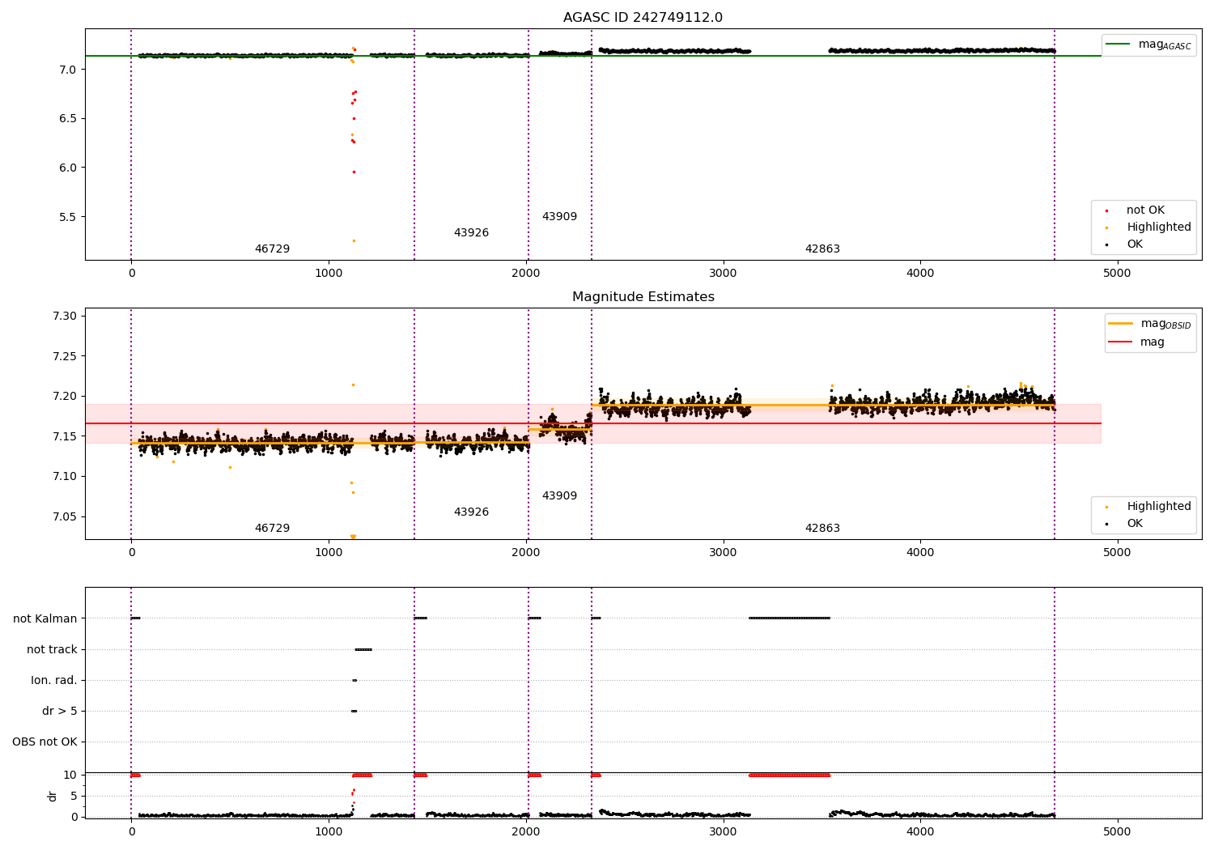This screenshot has height=850, width=1214.
Task: Click obsid label 43926 in Magnitude Estimates plot
Action: coord(471,512)
